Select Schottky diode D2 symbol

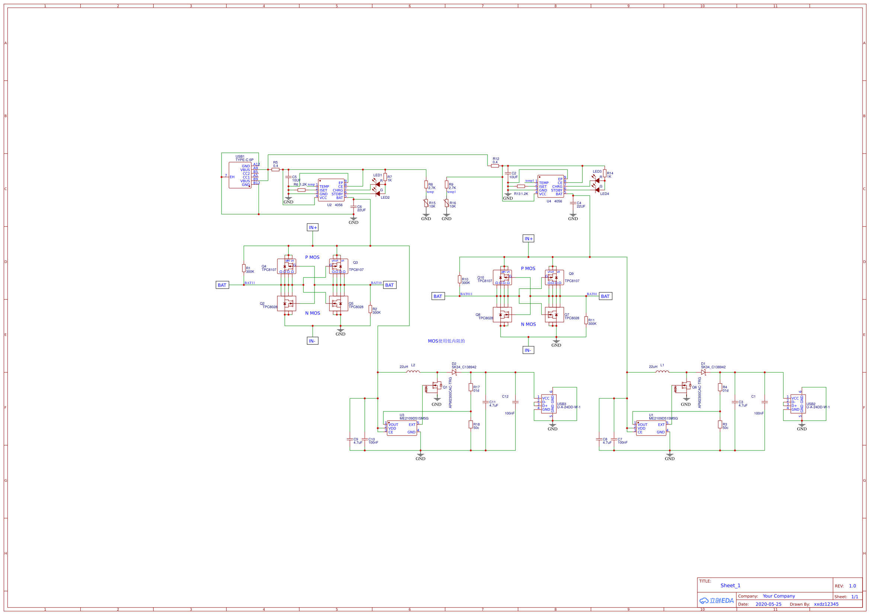click(454, 372)
